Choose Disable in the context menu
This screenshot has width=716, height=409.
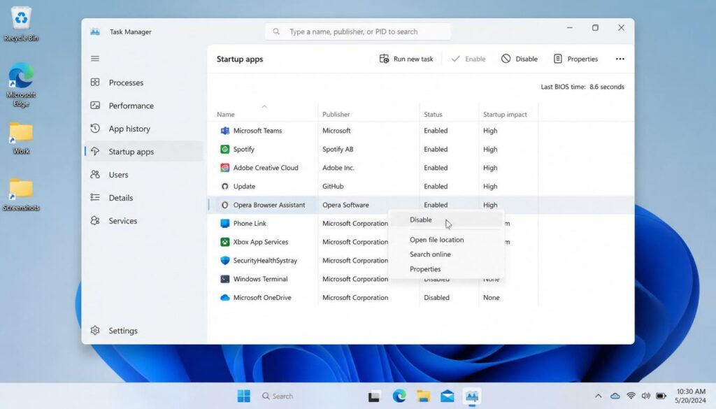(445, 220)
